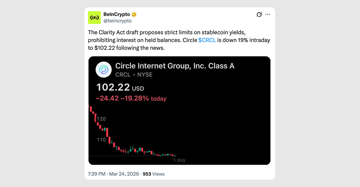Click the Circle Internet Group chart title
This screenshot has height=187, width=360.
(175, 66)
